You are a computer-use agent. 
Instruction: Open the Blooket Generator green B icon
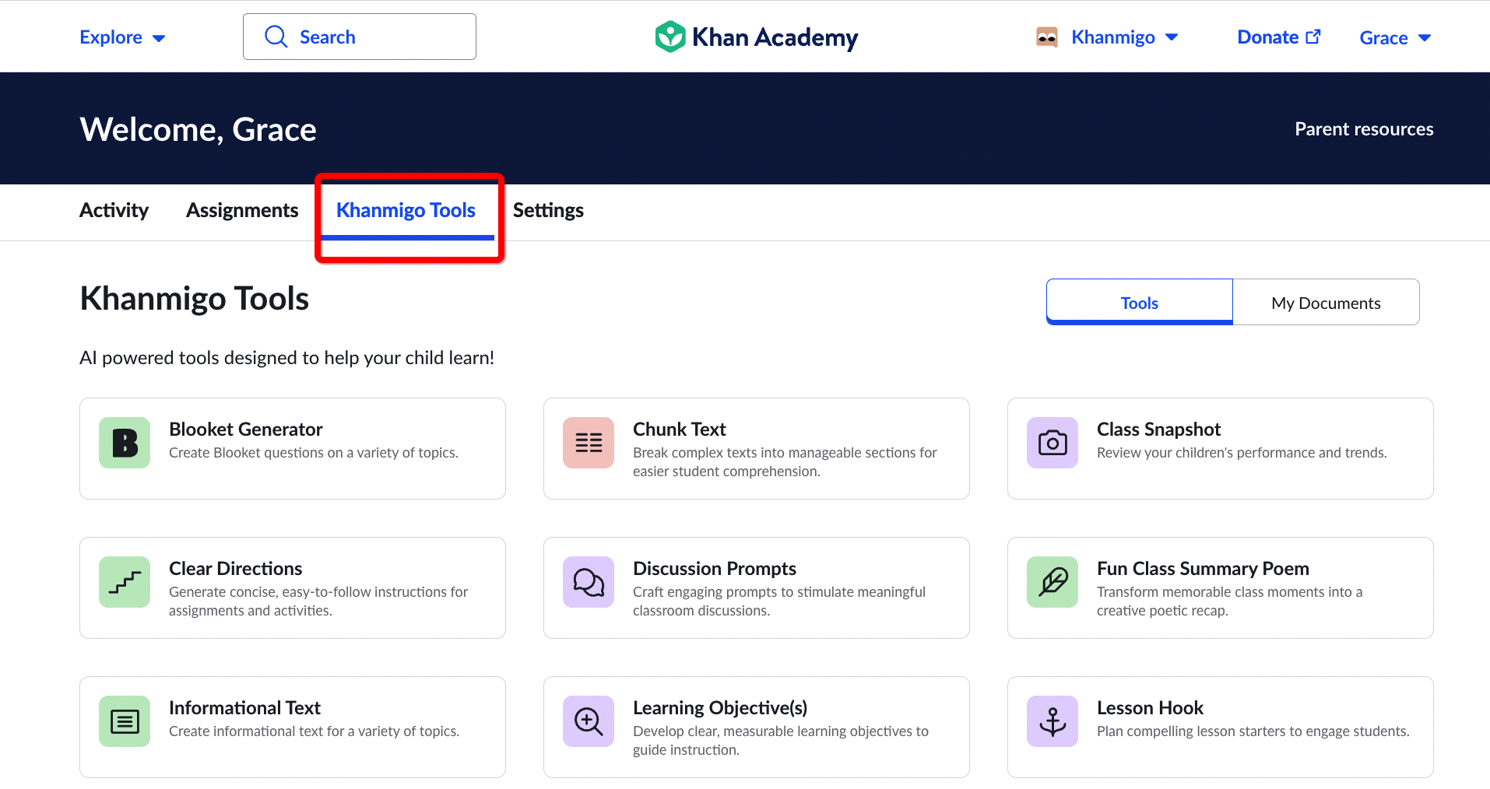click(x=125, y=443)
